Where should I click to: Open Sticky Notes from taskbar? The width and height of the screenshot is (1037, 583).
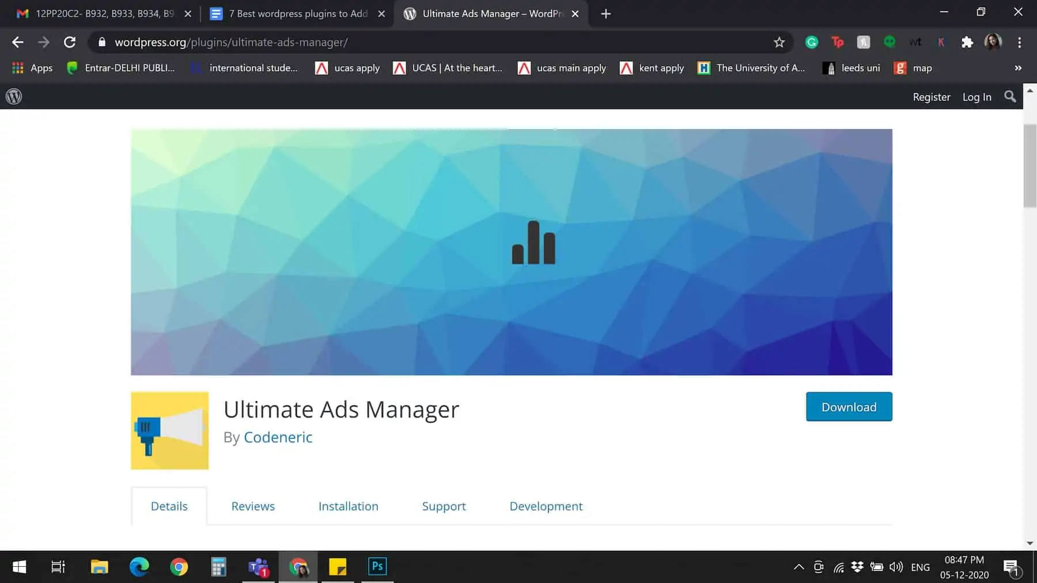338,567
